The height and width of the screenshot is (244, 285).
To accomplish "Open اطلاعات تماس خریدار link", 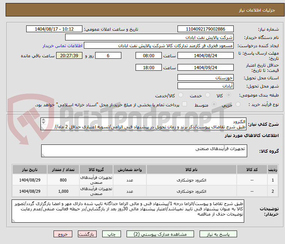I will tap(63, 46).
